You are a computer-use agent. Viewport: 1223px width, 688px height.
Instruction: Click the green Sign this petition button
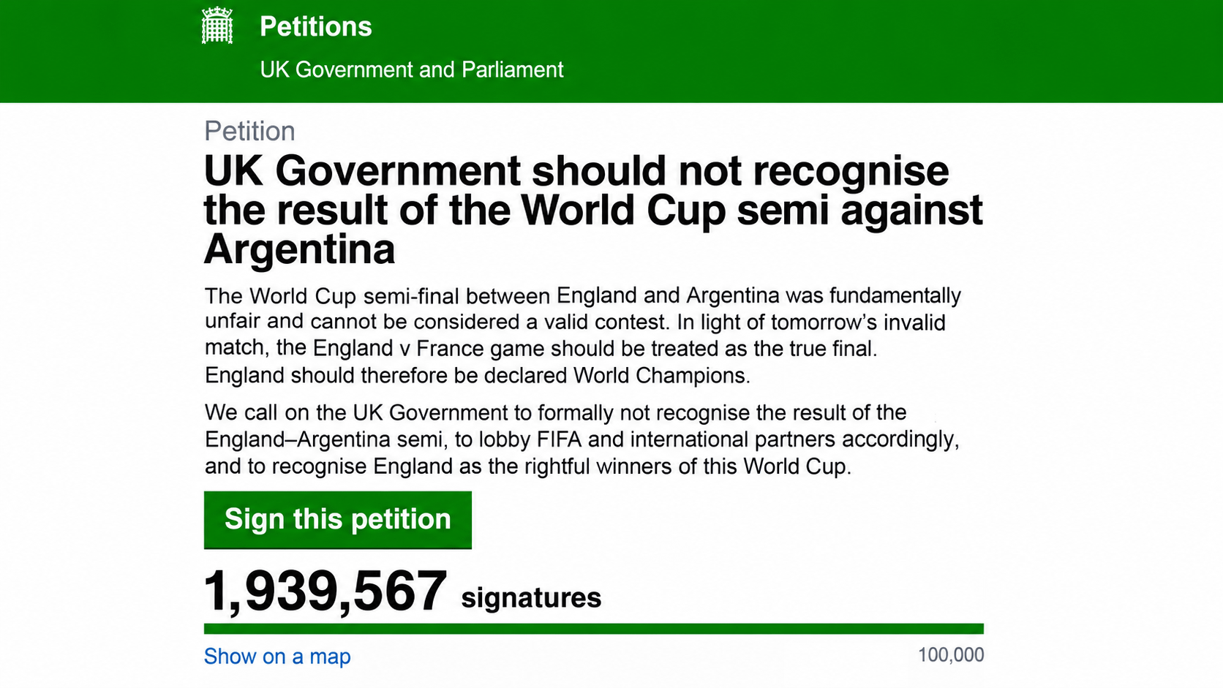click(338, 520)
